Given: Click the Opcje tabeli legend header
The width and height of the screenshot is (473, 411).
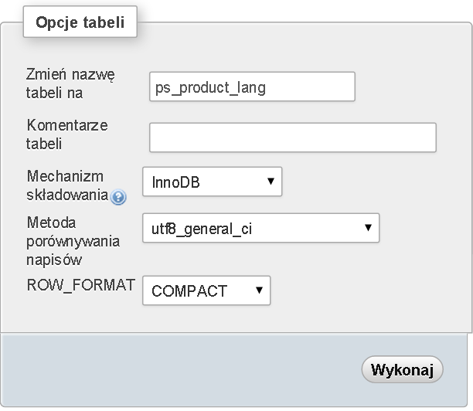Looking at the screenshot, I should tap(80, 22).
